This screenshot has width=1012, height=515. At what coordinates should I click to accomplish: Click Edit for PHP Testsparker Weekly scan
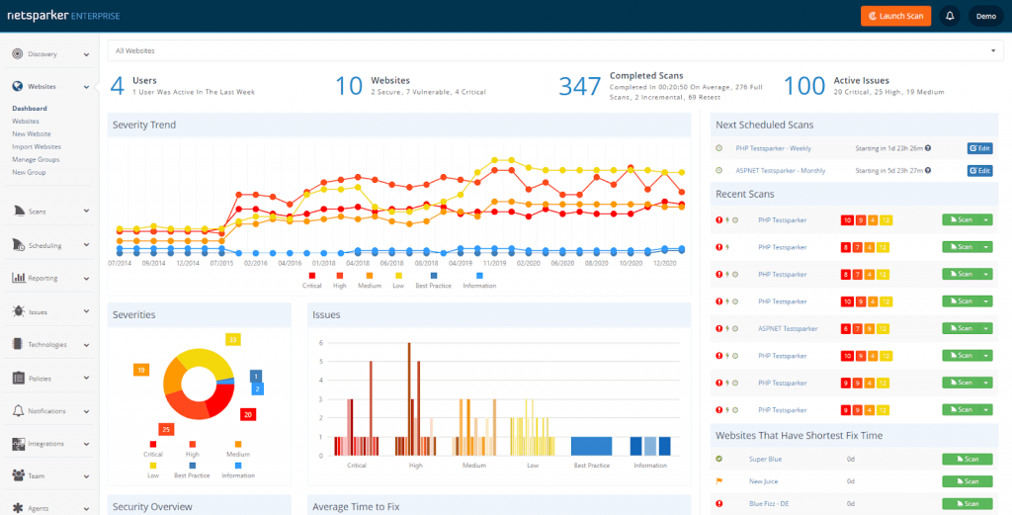coord(978,148)
